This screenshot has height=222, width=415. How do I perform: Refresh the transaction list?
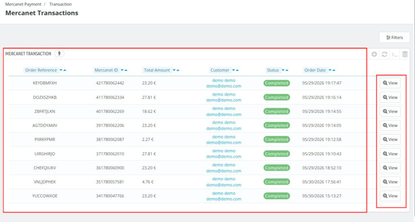coord(385,54)
